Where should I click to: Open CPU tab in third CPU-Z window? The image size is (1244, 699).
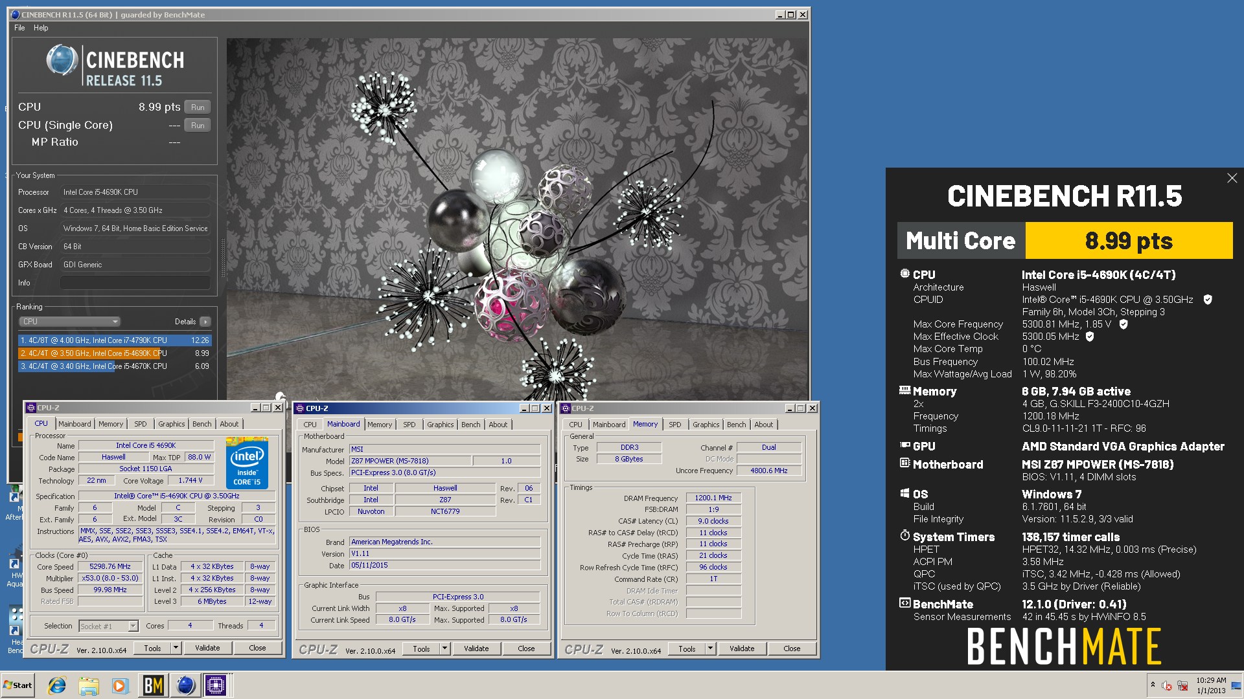tap(576, 425)
